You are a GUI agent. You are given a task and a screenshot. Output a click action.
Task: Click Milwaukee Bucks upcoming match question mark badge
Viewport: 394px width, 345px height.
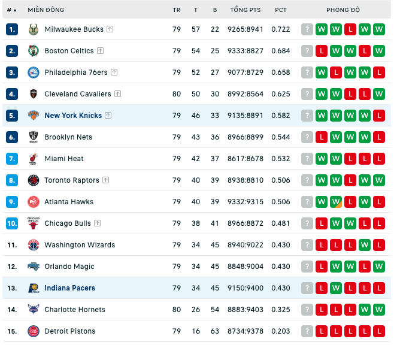tap(307, 29)
